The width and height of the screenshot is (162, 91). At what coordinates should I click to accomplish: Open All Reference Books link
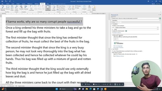pos(119,56)
